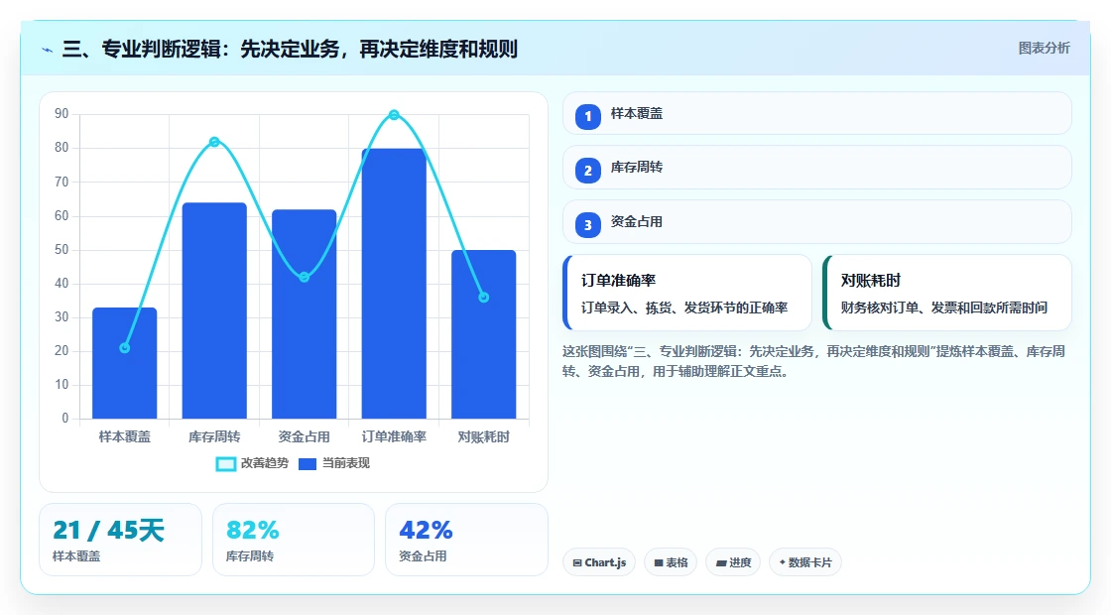Click the 订单准确率 bar in chart

394,284
